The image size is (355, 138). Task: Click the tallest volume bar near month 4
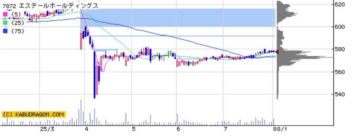click(81, 113)
